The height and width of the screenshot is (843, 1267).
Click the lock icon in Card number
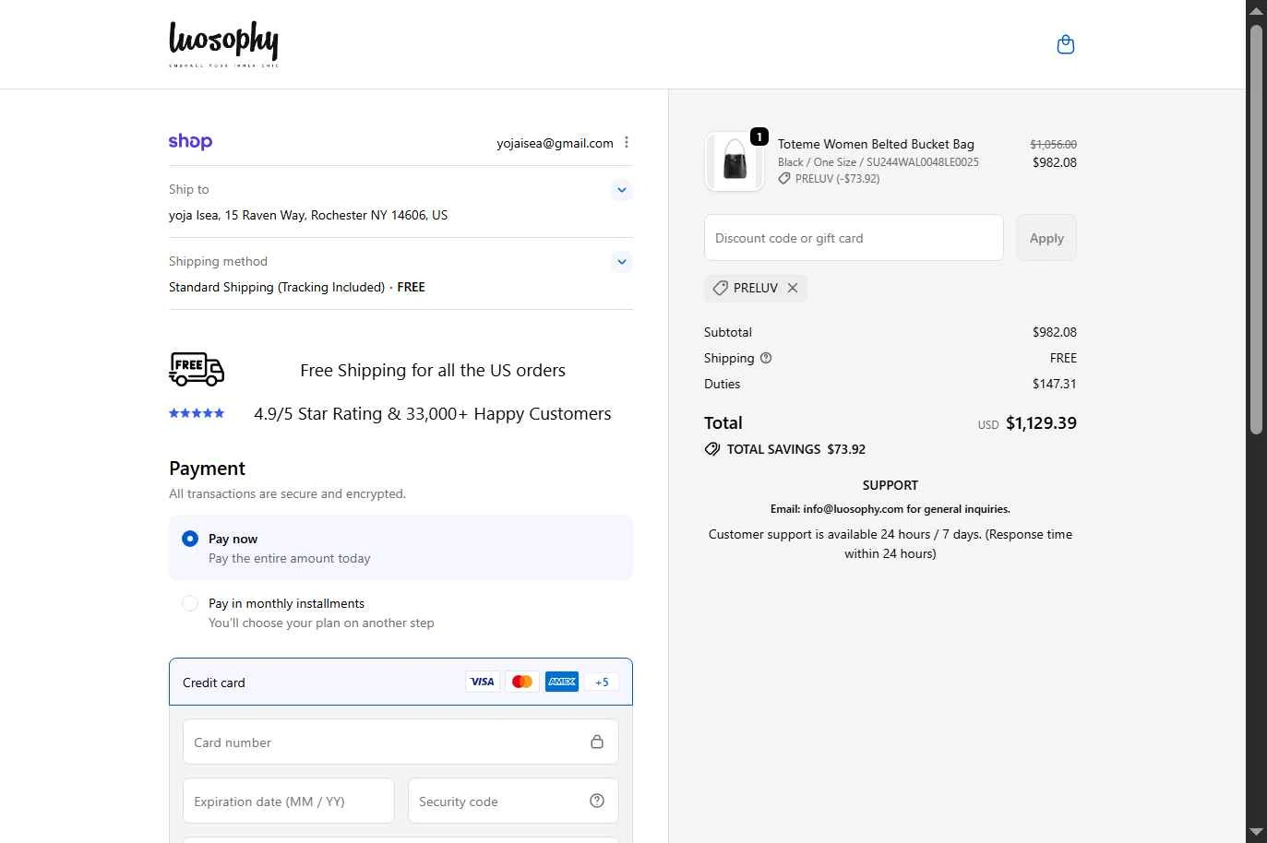(597, 742)
